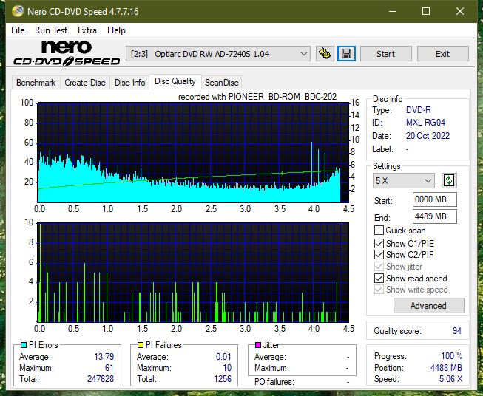Viewport: 483px width, 396px height.
Task: Open the Advanced settings button
Action: (x=428, y=306)
